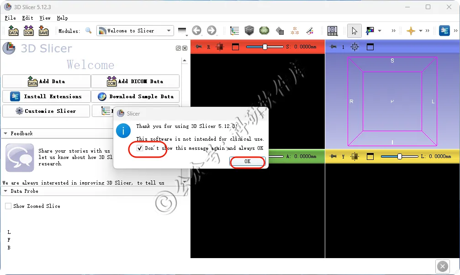Open the Transforms module icon
The image size is (460, 275).
(280, 31)
